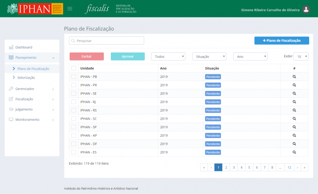This screenshot has height=194, width=318.
Task: Toggle the select-all checkbox in table header
Action: tap(73, 68)
